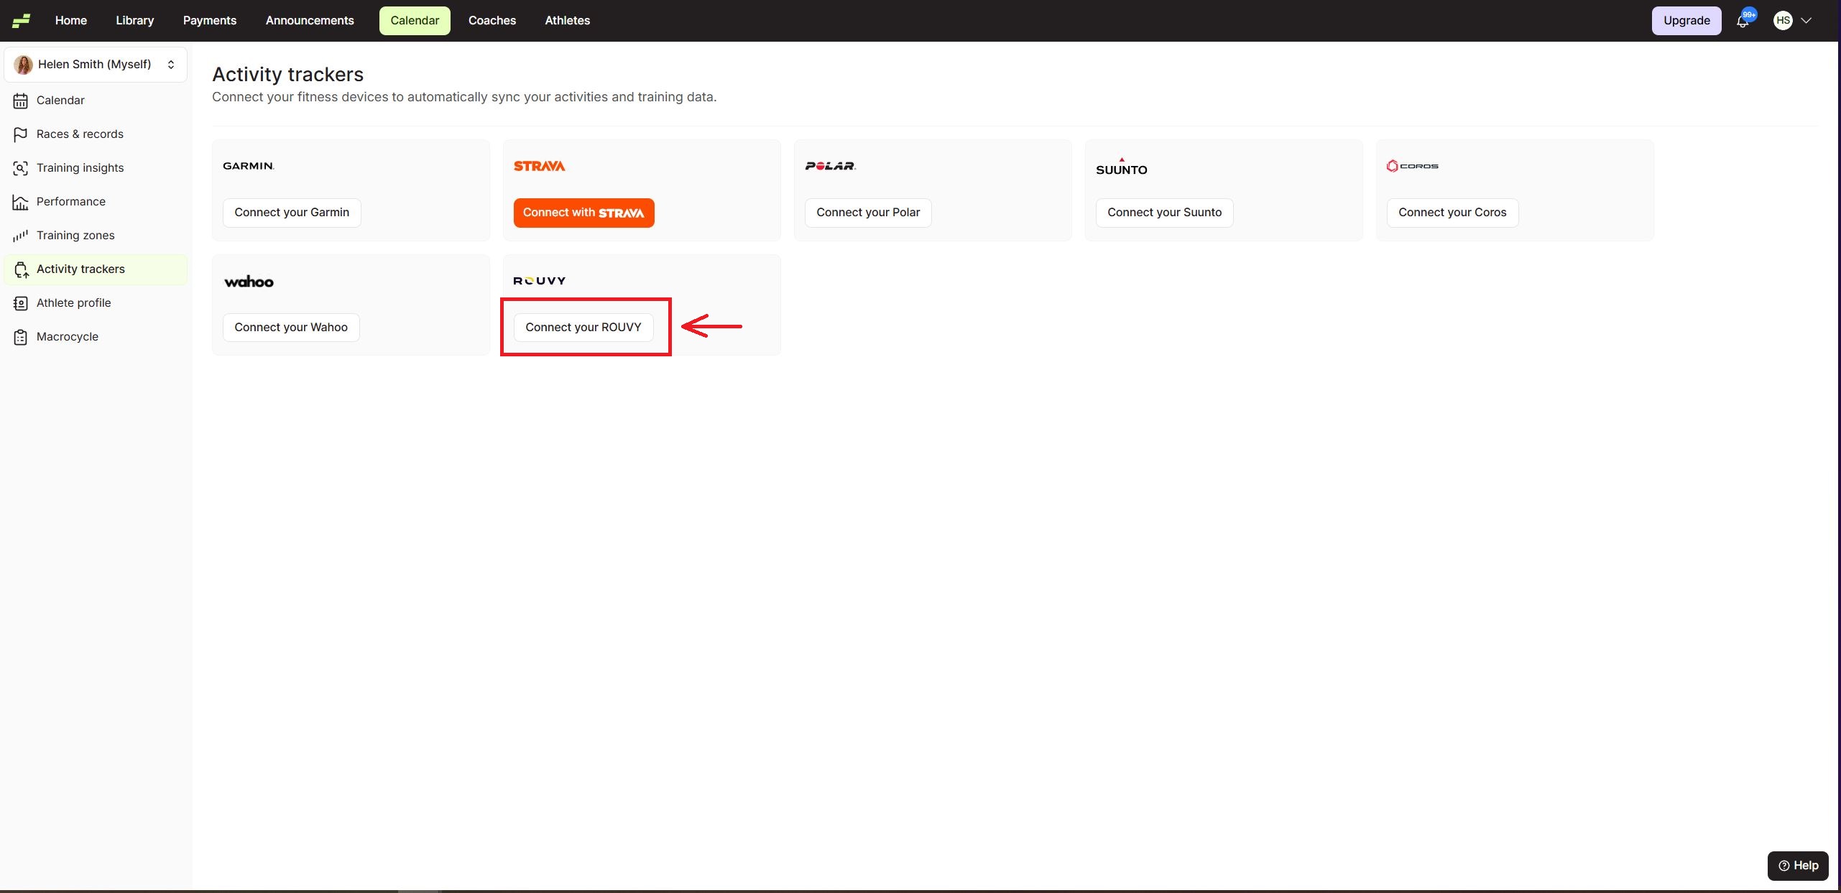The width and height of the screenshot is (1841, 893).
Task: Expand the Helen Smith (Myself) athlete selector
Action: [96, 65]
